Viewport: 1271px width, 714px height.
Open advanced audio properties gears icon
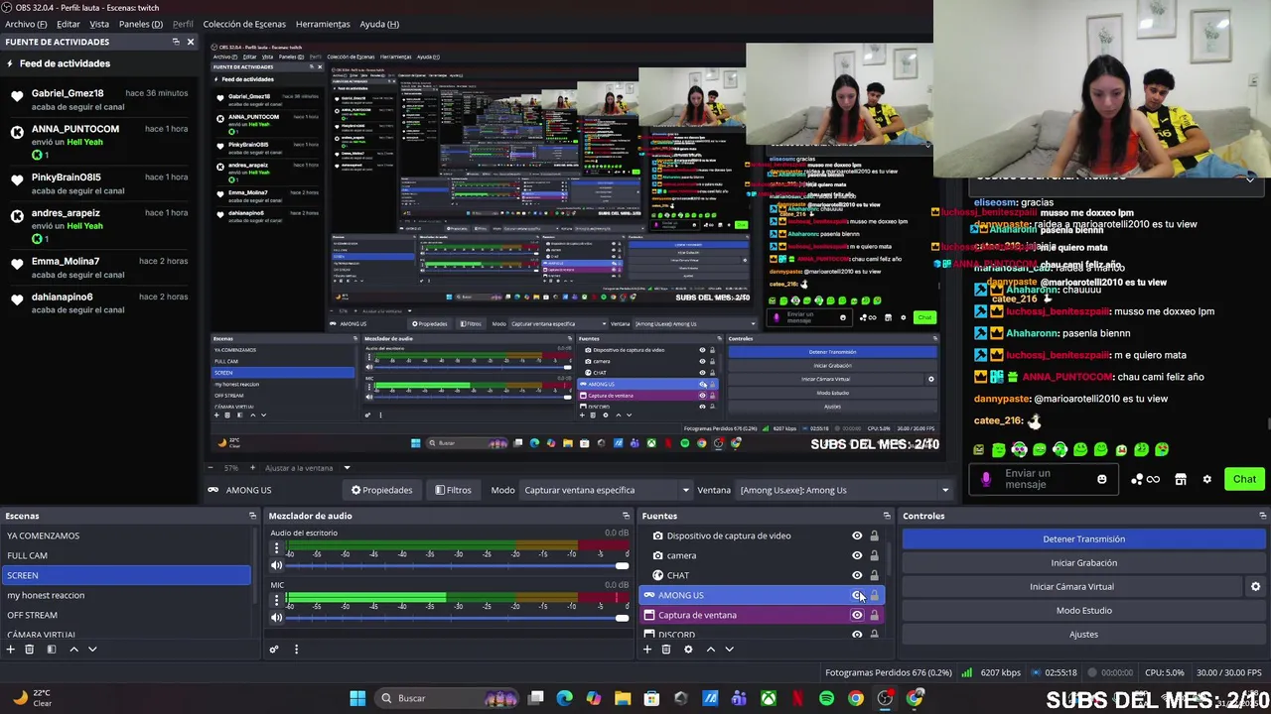pos(274,650)
